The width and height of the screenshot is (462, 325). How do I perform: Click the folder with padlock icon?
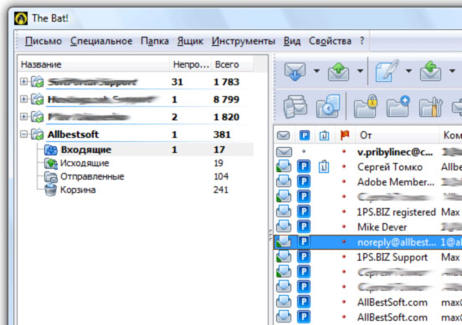pyautogui.click(x=366, y=106)
